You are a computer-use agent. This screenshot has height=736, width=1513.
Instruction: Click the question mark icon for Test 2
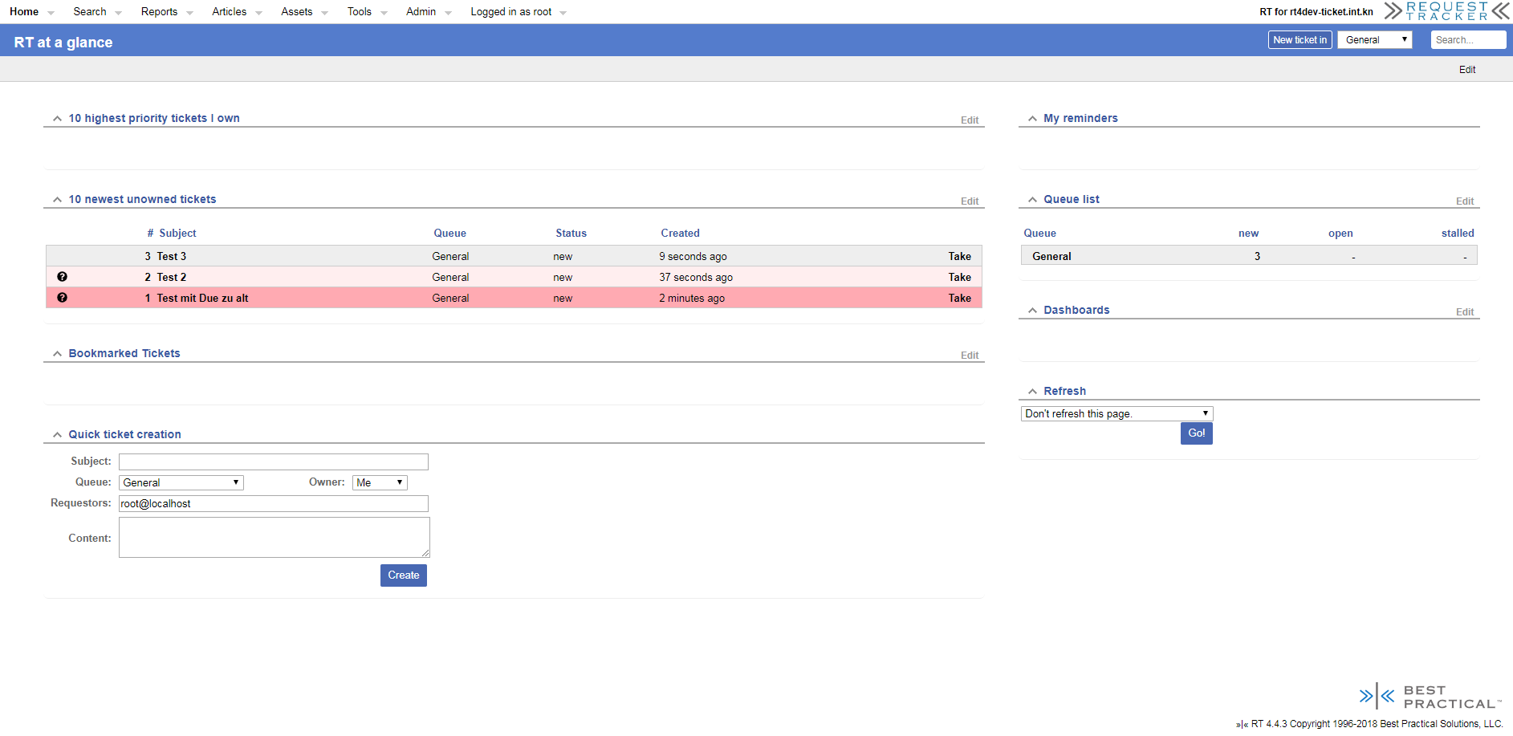coord(62,277)
